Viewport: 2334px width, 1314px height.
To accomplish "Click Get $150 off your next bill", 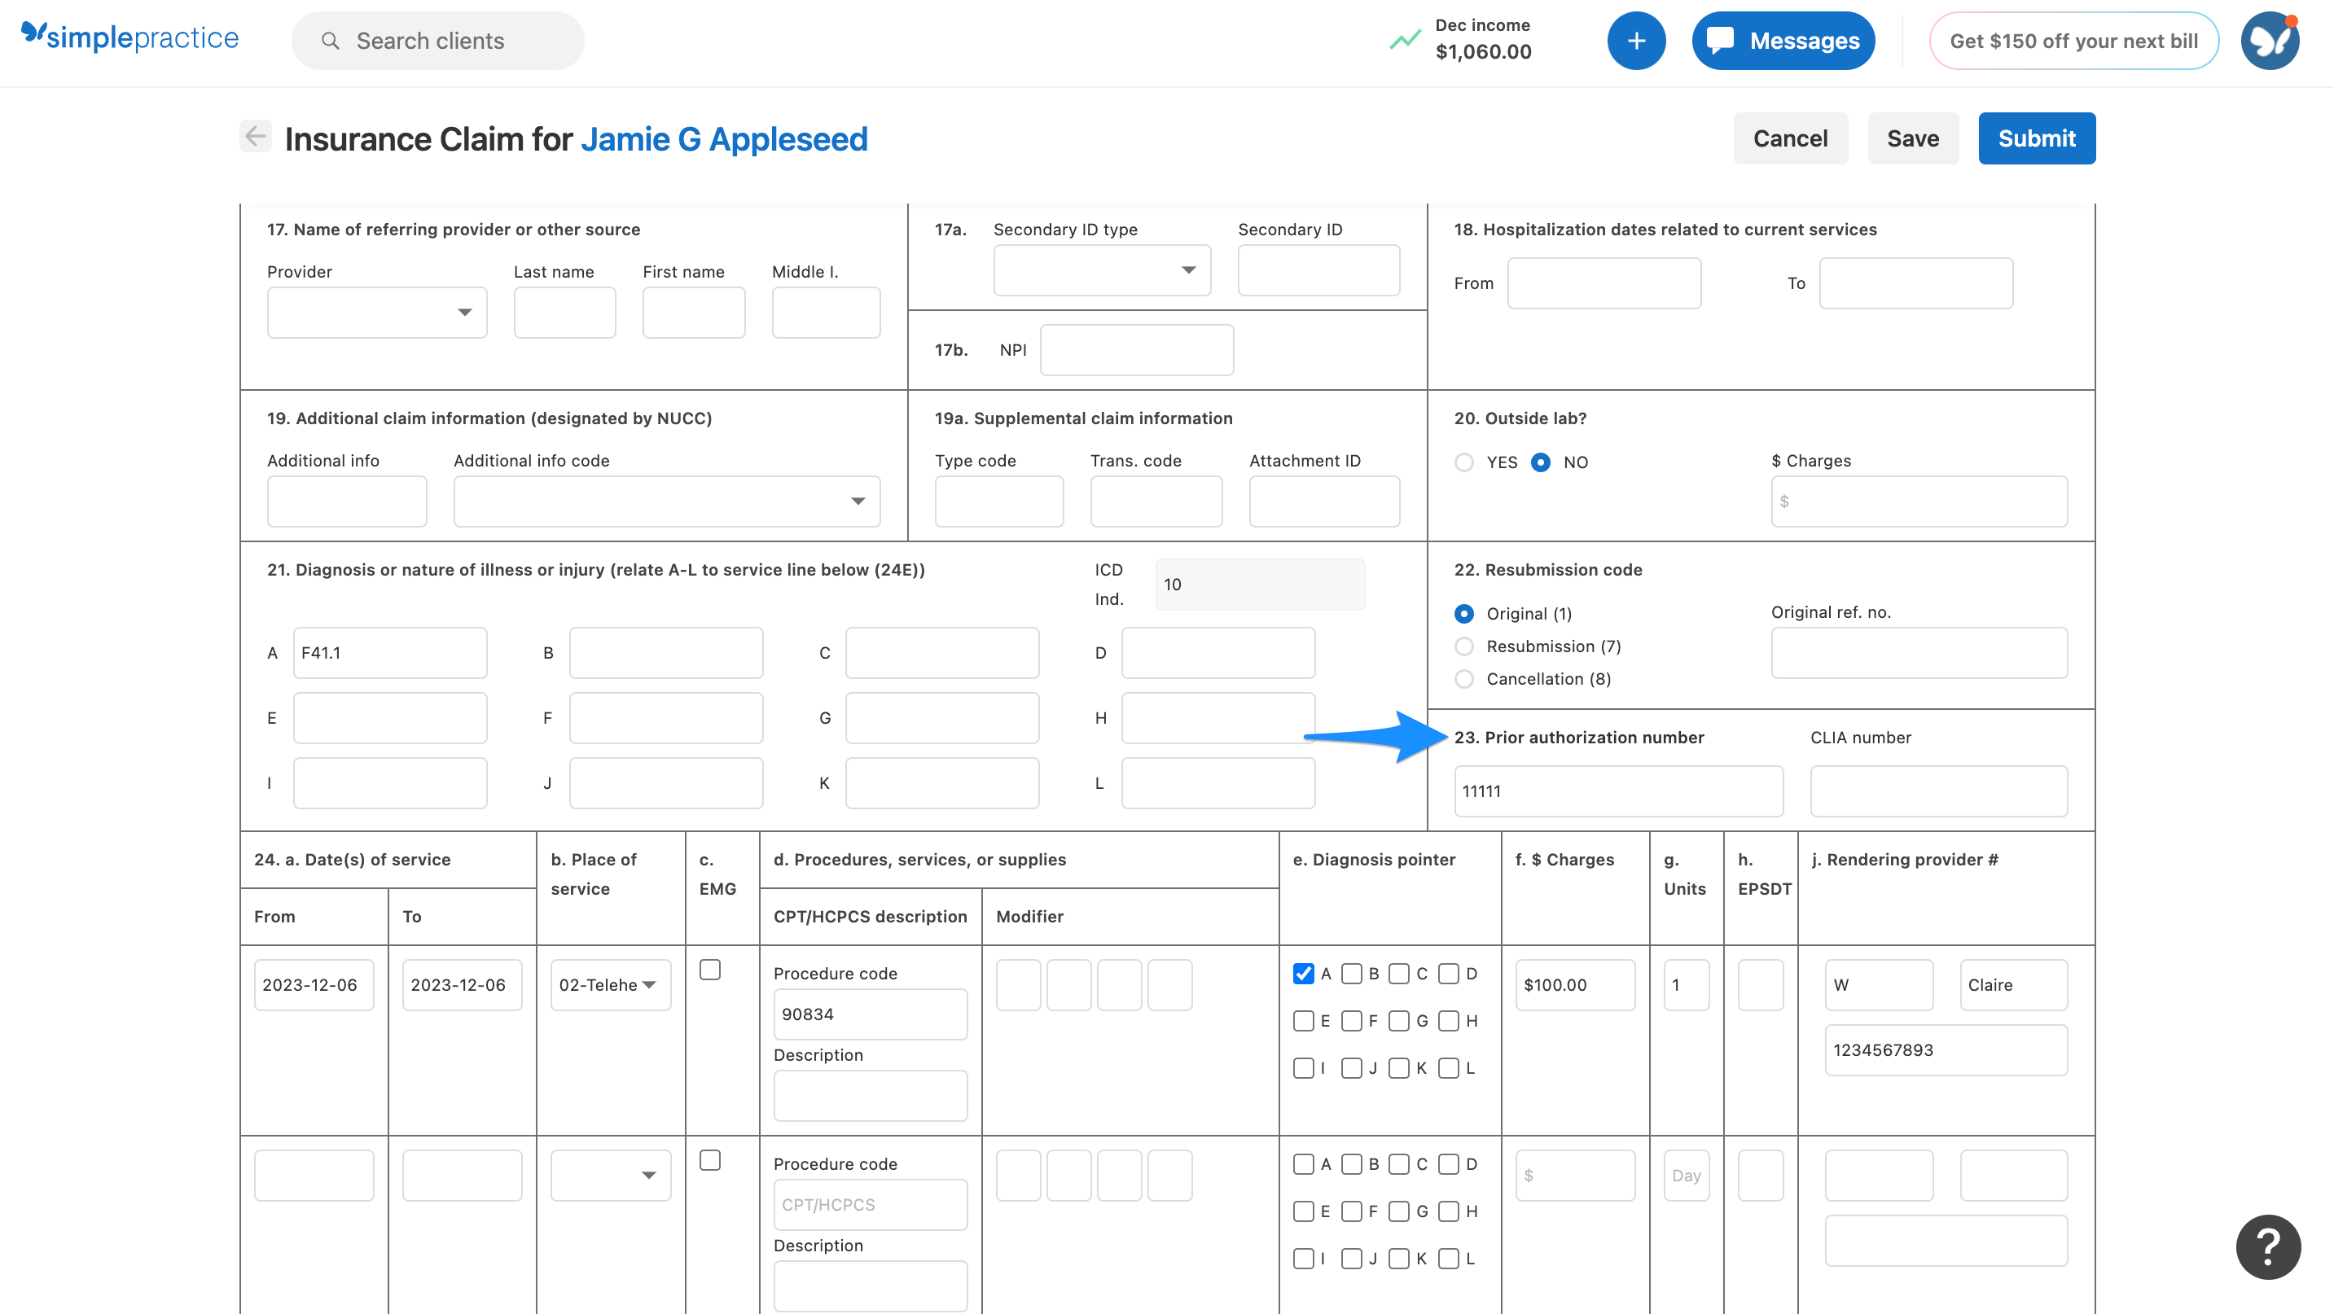I will [x=2074, y=40].
